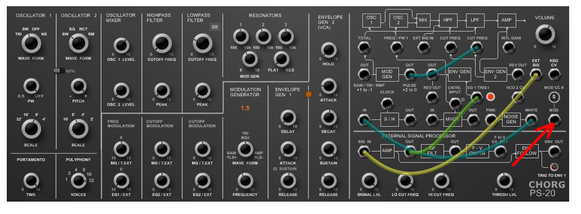Click the MOD GEN PULSE OUT jack
The height and width of the screenshot is (214, 581).
(410, 75)
